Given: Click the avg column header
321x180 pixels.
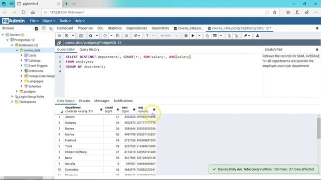Looking at the screenshot, I should (x=146, y=109).
